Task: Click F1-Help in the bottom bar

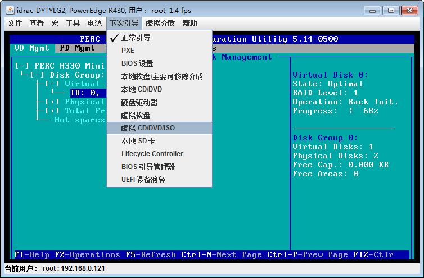Action: coord(32,255)
